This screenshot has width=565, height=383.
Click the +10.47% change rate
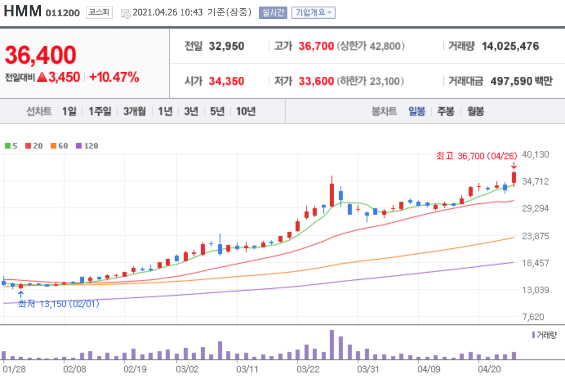(114, 77)
